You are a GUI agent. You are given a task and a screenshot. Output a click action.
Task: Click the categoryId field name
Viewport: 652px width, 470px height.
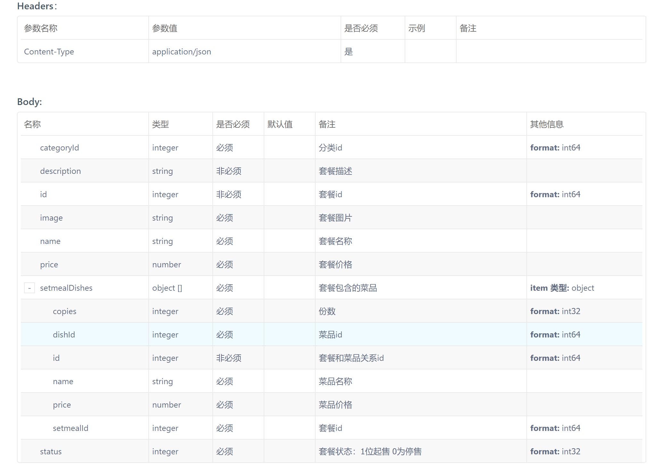(59, 148)
